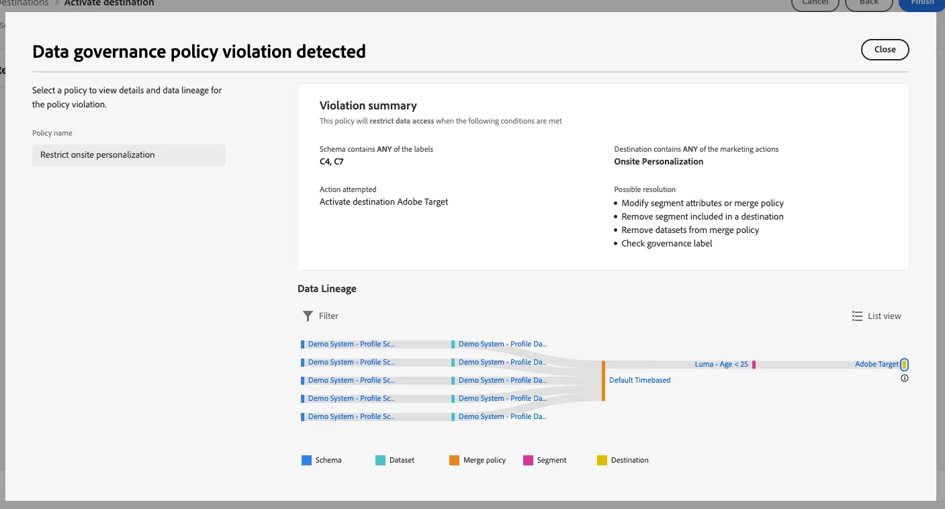945x509 pixels.
Task: Click the teal Dataset legend swatch
Action: (380, 460)
